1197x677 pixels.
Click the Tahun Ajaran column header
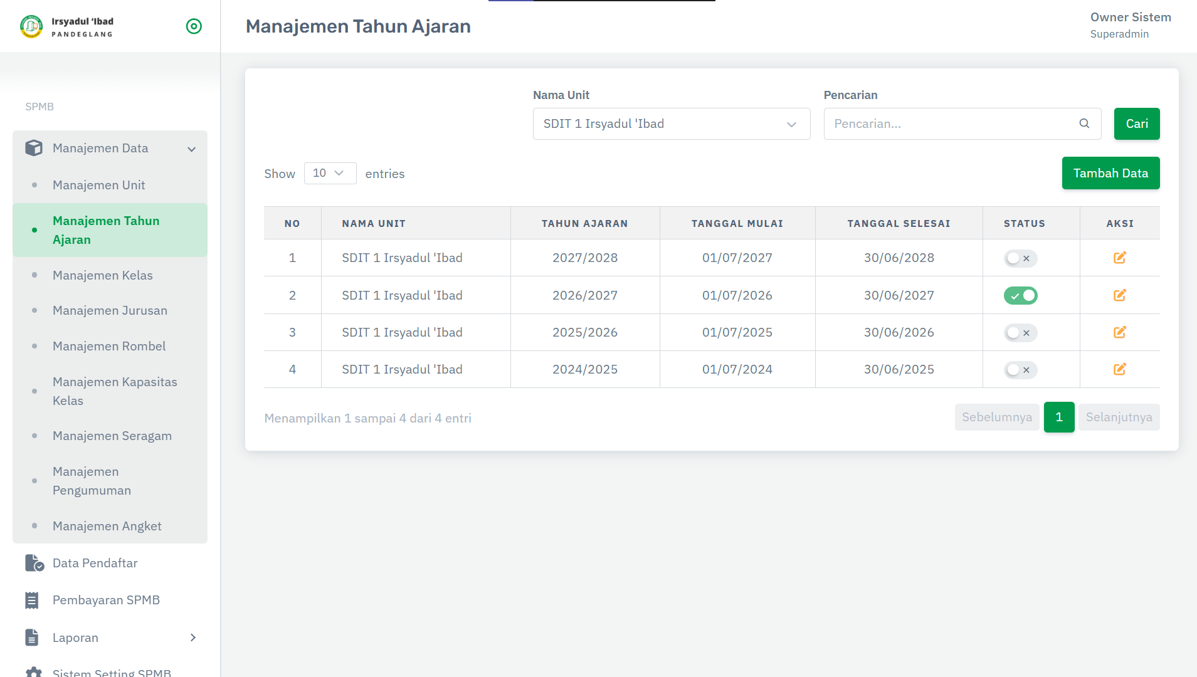tap(584, 223)
